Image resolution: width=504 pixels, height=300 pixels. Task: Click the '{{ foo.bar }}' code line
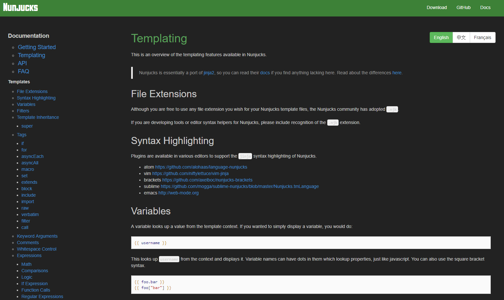[149, 282]
